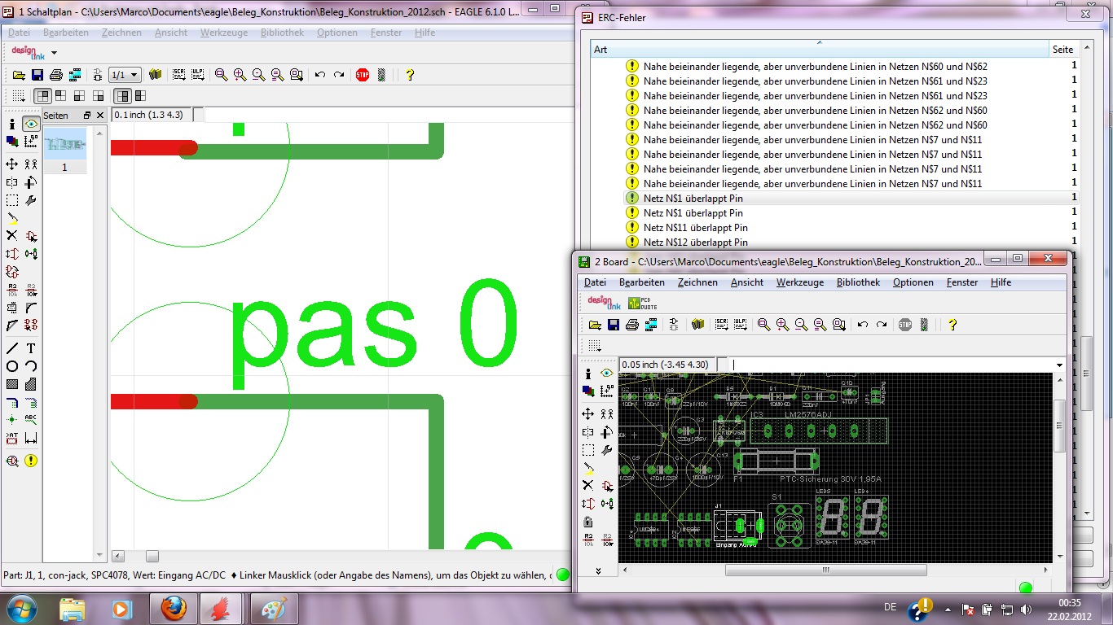Click the Lock tool in Board tool palette
The width and height of the screenshot is (1113, 625).
pos(588,522)
